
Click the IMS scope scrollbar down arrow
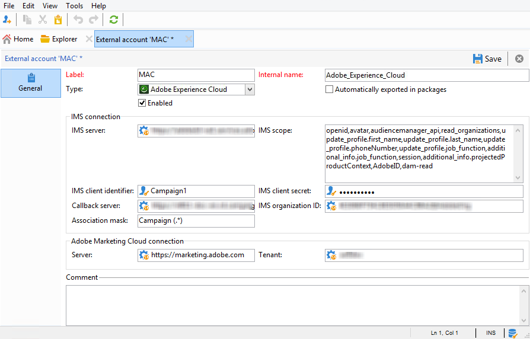[518, 177]
